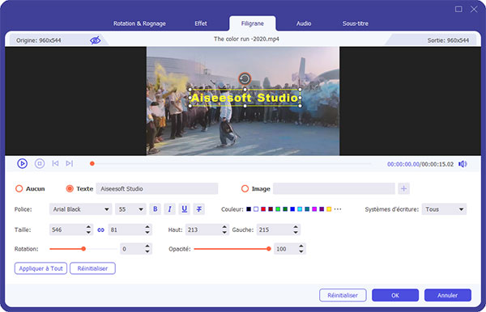The width and height of the screenshot is (486, 312).
Task: Jump to previous frame button
Action: tap(55, 163)
